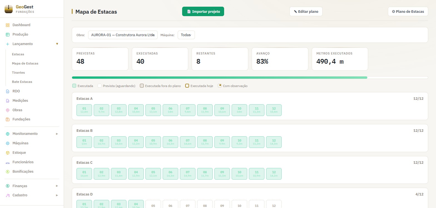Screen dimensions: 436x208
Task: Click the Estoque box icon
Action: (x=8, y=153)
